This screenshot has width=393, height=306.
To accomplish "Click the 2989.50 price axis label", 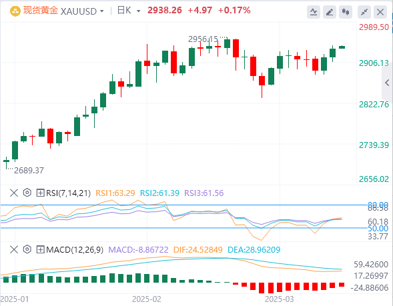I will click(x=374, y=27).
